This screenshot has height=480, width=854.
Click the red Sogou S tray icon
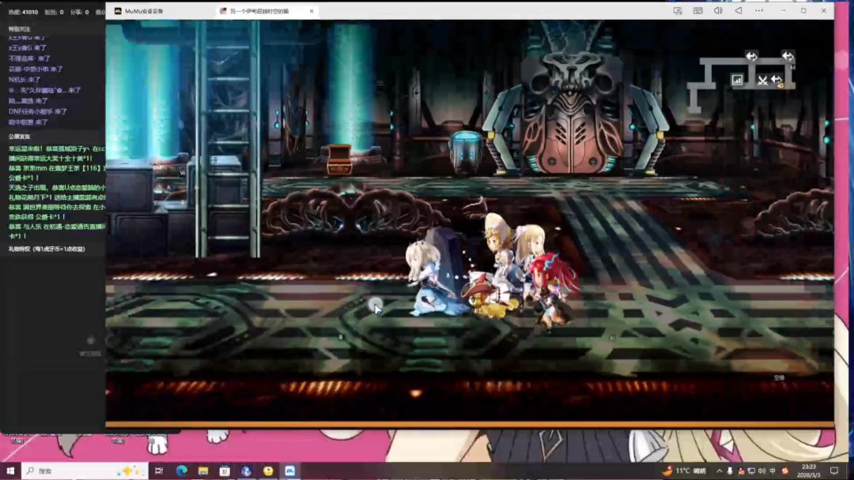(x=785, y=471)
